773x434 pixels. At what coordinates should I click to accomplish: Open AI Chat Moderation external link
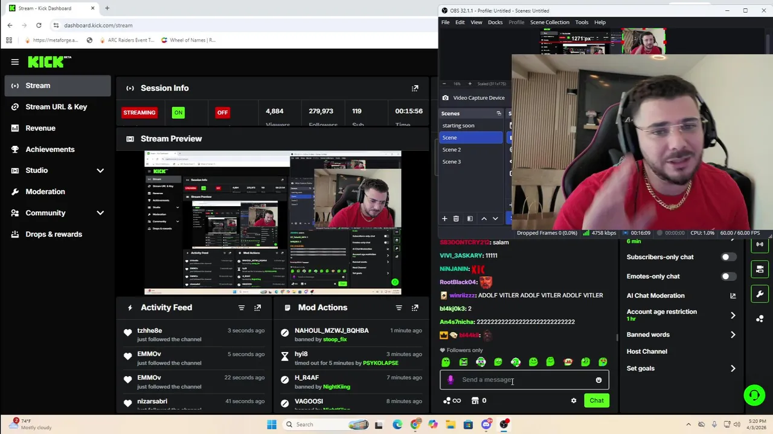[733, 295]
